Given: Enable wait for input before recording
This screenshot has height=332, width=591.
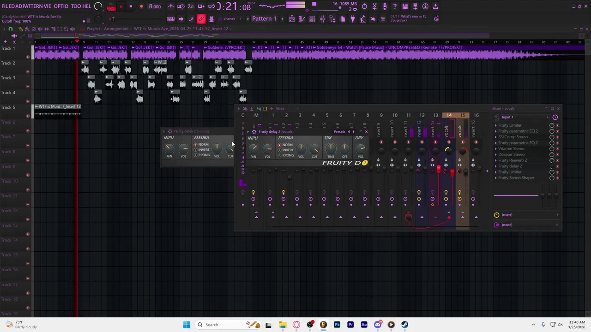Looking at the screenshot, I should (181, 6).
